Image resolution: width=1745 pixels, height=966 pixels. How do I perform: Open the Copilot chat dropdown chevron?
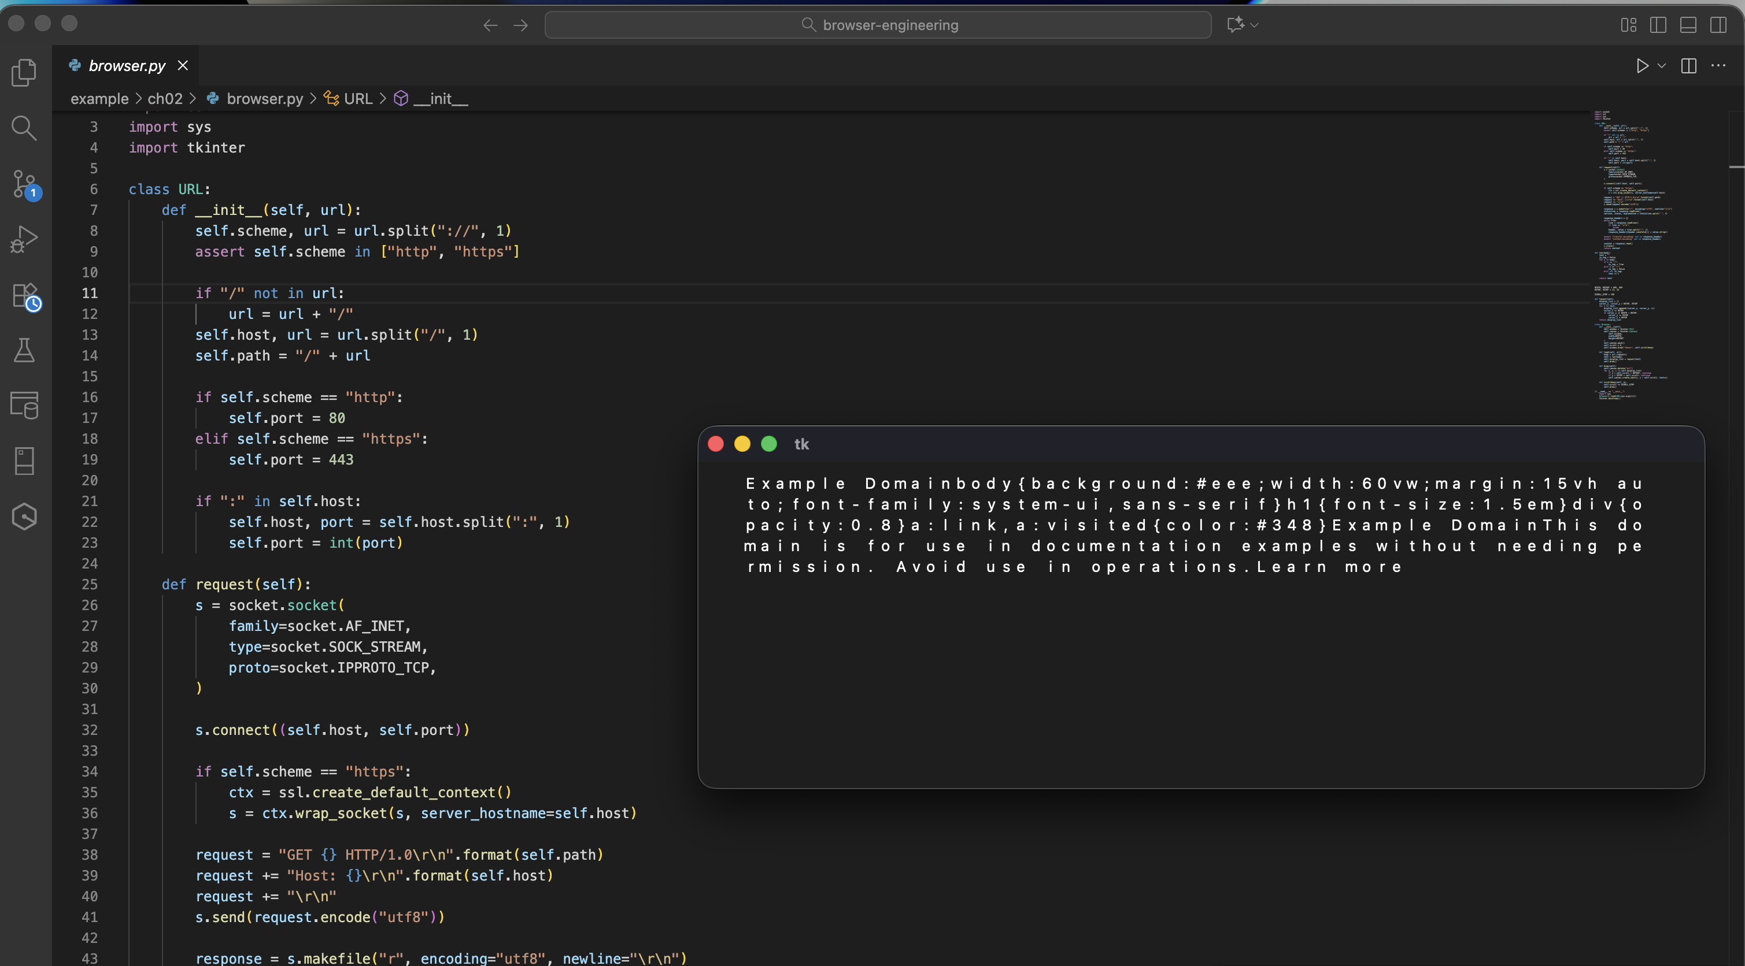[1255, 25]
